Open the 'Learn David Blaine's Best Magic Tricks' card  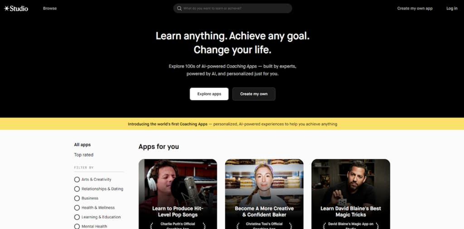click(x=351, y=194)
